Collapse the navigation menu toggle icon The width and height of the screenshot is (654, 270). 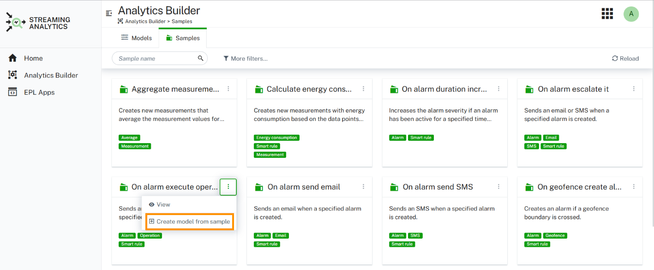pyautogui.click(x=108, y=13)
